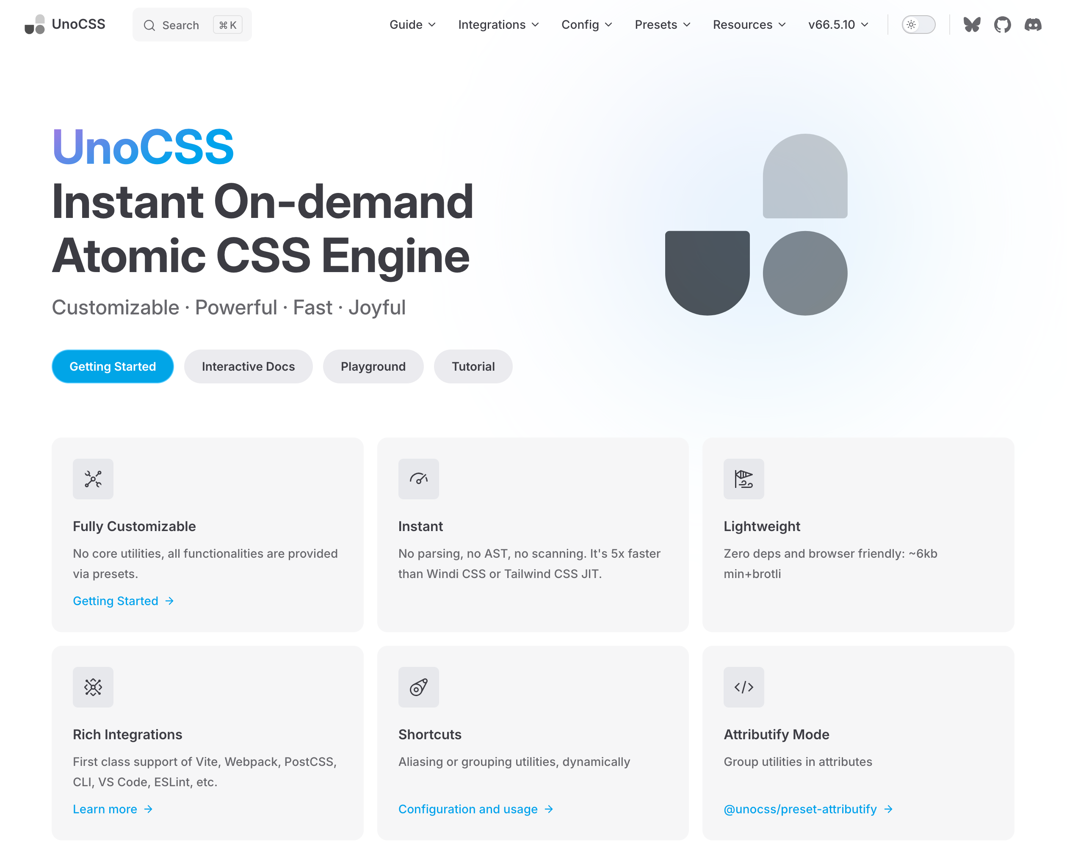
Task: Click the Fully Customizable wrench icon
Action: pos(93,479)
